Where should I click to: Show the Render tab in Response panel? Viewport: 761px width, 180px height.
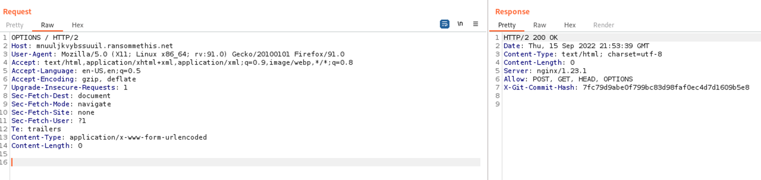pyautogui.click(x=603, y=25)
